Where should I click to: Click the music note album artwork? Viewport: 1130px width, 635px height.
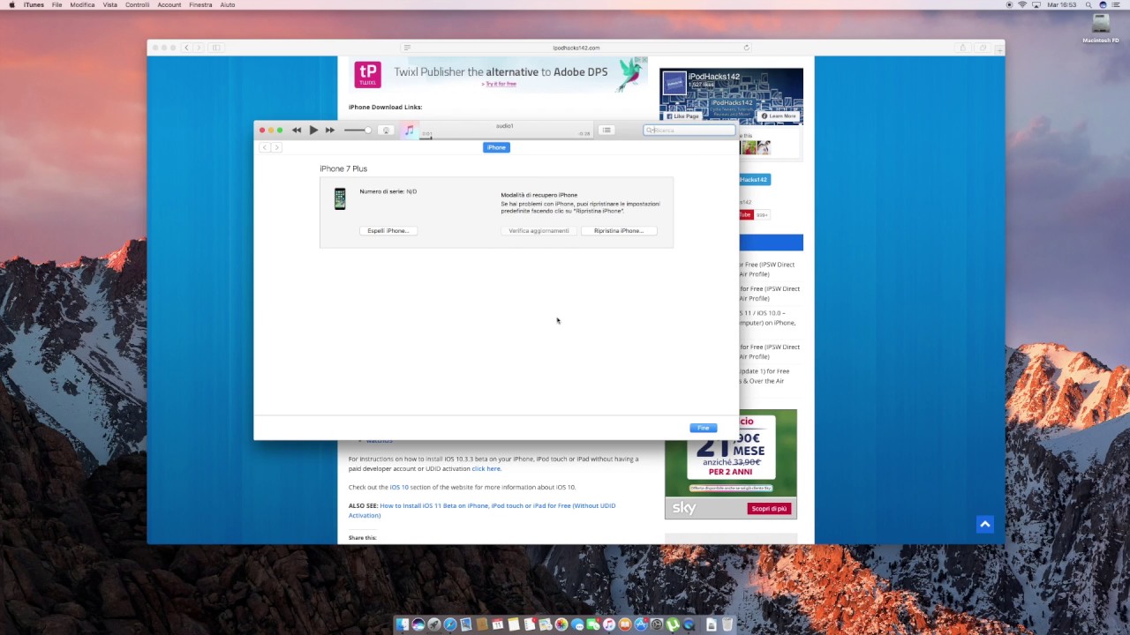(409, 131)
